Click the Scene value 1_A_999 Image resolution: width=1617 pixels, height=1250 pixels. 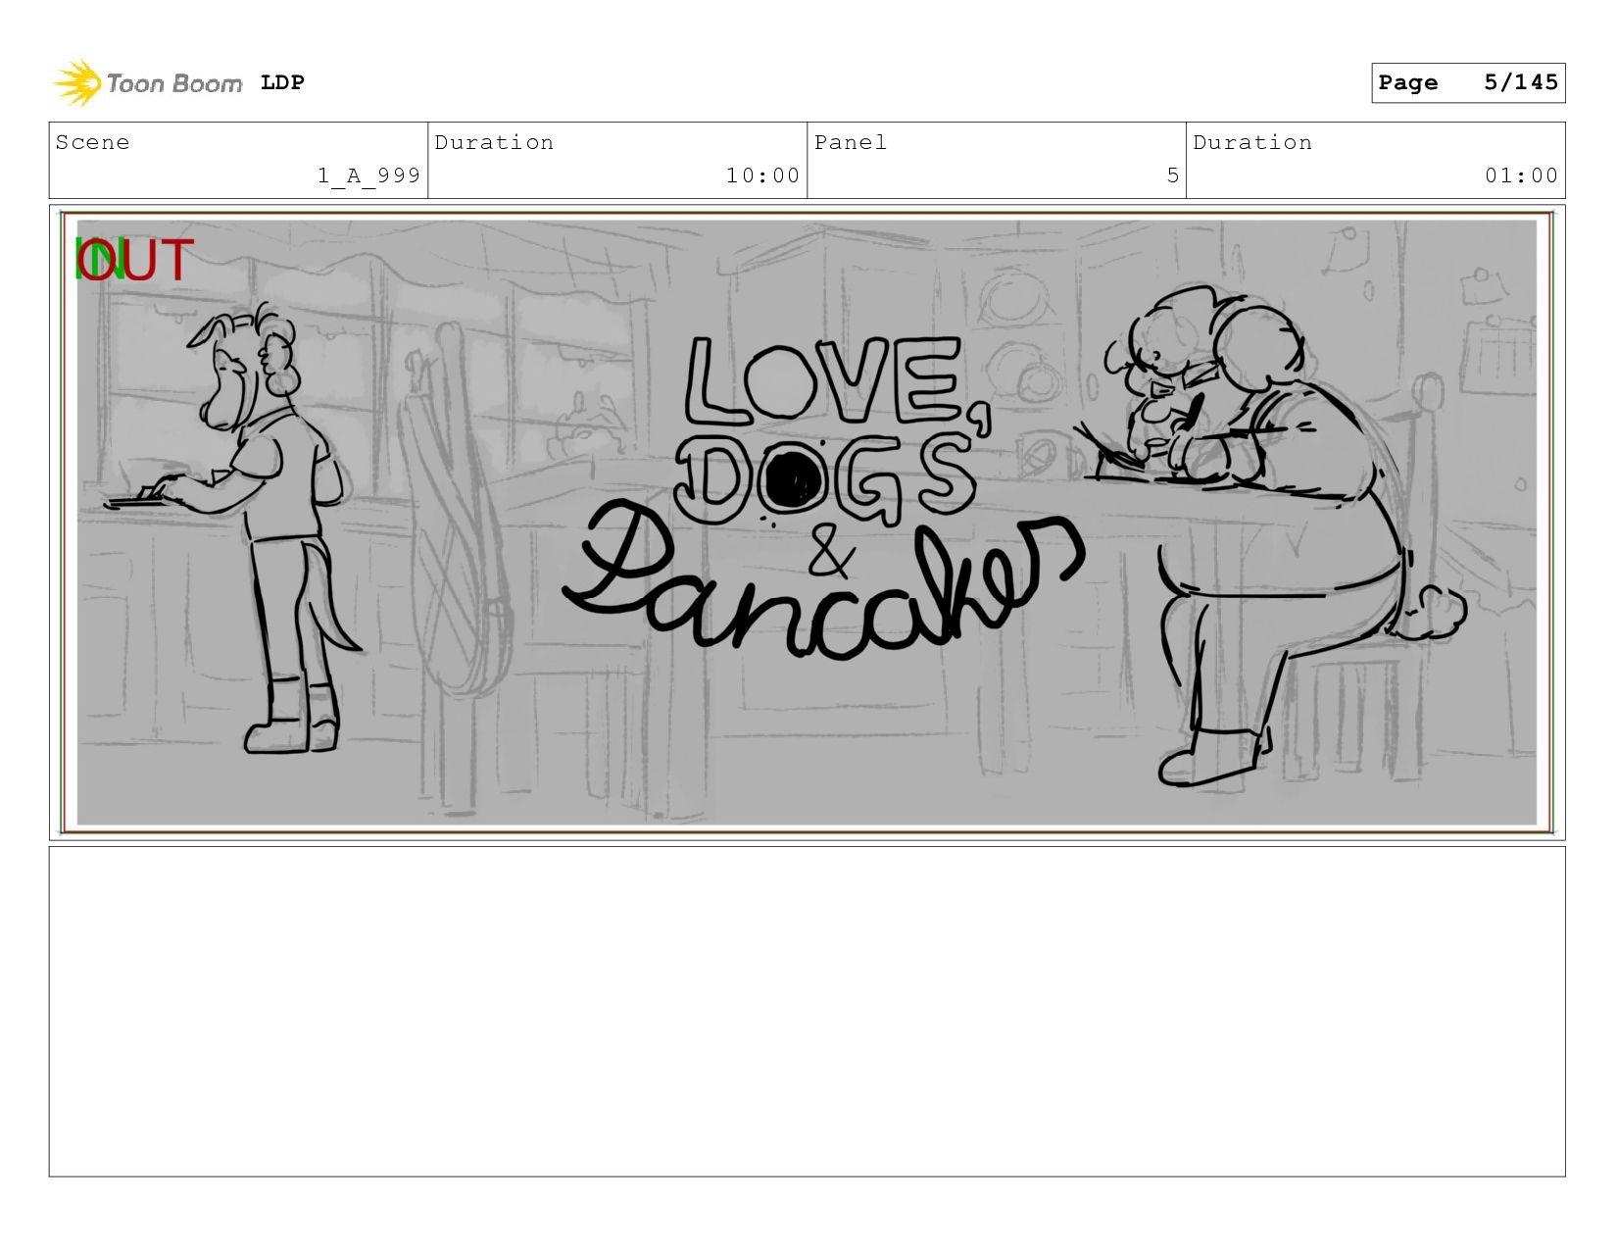[x=368, y=175]
